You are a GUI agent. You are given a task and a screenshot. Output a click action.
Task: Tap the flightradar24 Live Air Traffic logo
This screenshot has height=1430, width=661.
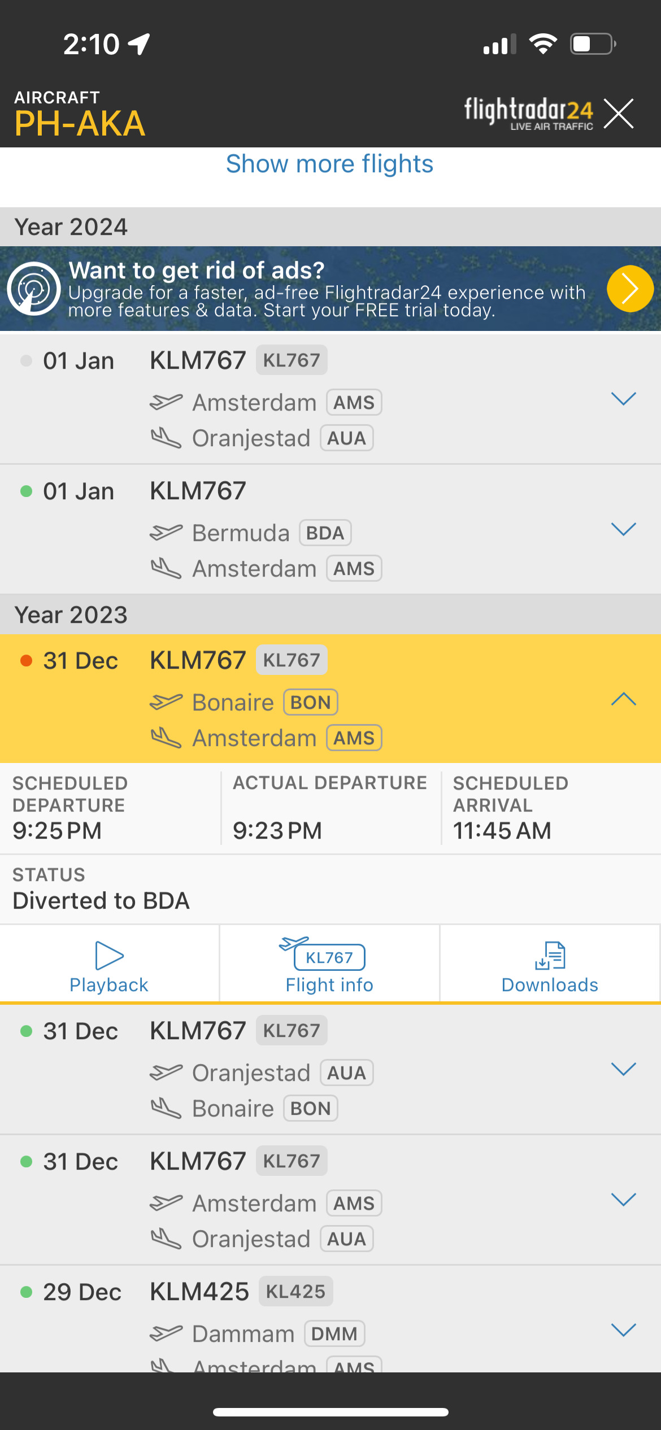[x=528, y=114]
